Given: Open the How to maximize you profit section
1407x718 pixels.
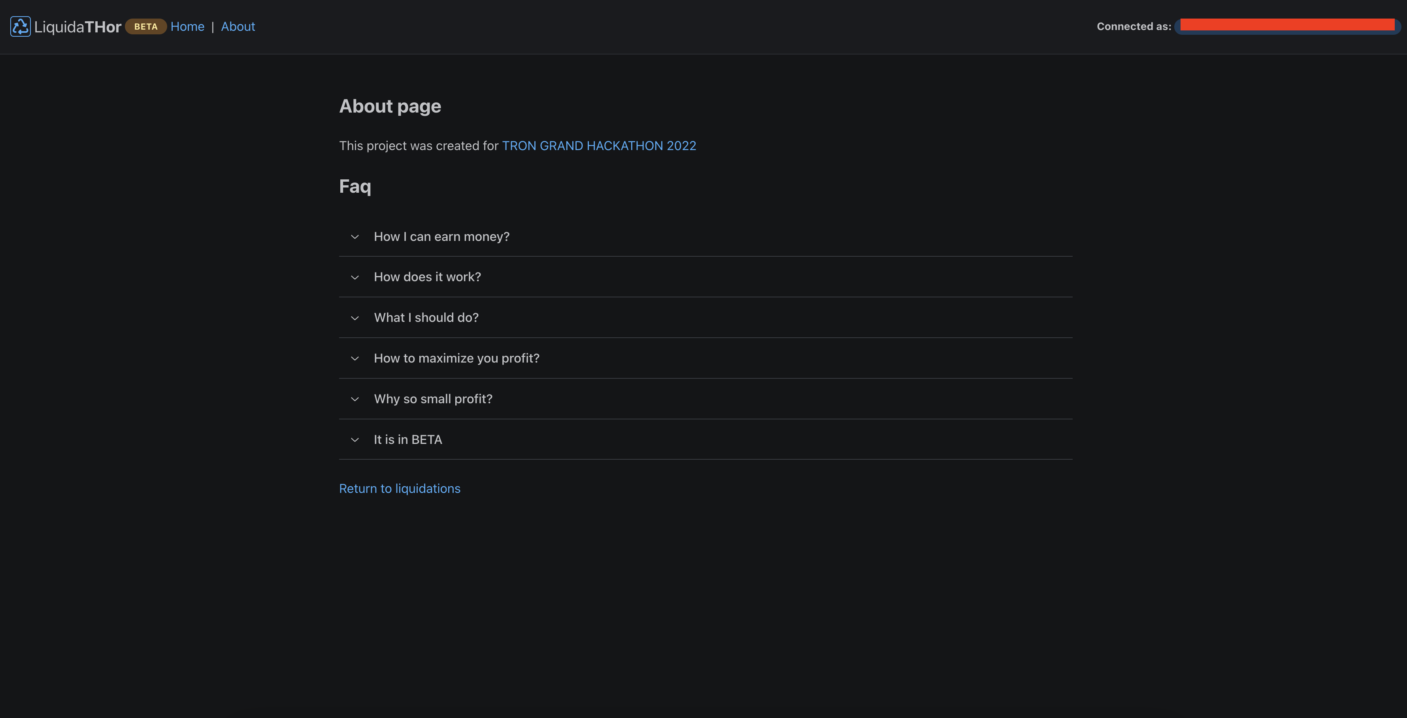Looking at the screenshot, I should [456, 358].
